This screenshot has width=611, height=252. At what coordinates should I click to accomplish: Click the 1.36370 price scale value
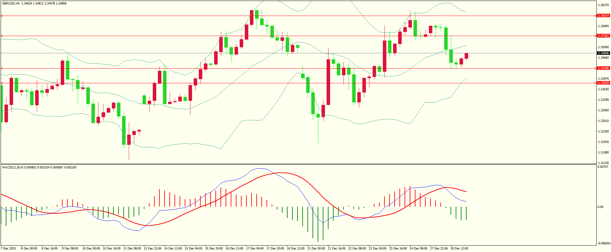point(603,5)
